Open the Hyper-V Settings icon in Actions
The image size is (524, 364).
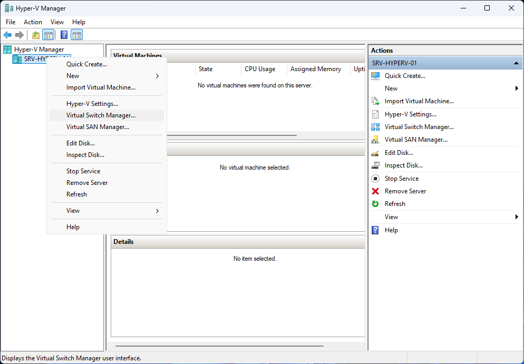[x=376, y=114]
